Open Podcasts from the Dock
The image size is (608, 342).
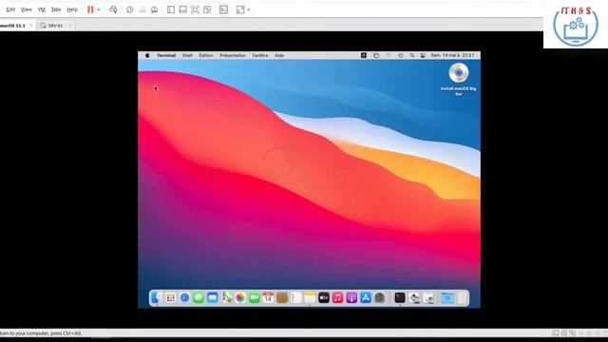click(x=351, y=297)
